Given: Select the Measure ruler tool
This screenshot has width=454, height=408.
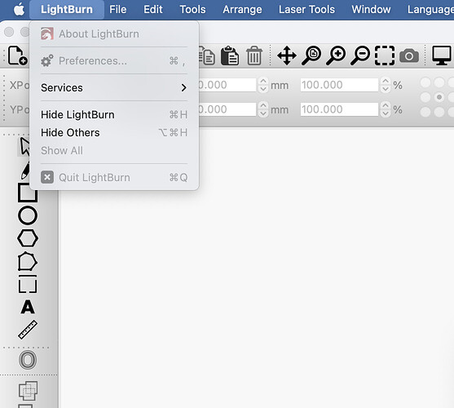Looking at the screenshot, I should coord(28,330).
